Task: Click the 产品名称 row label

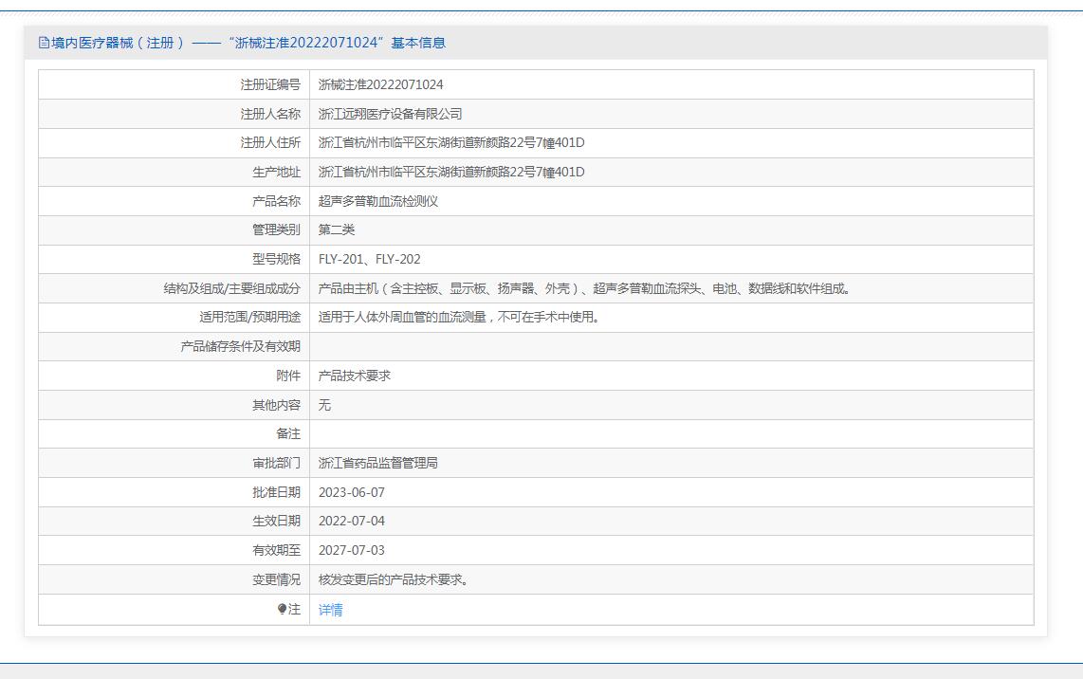Action: tap(276, 201)
